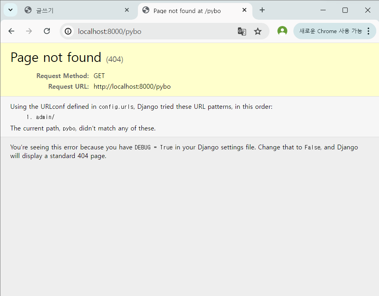Click the Request Method label
379x296 pixels.
tap(62, 76)
